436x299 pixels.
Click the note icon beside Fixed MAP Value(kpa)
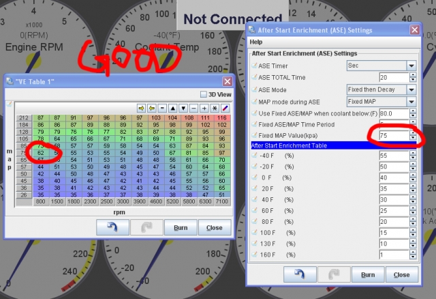coord(254,135)
